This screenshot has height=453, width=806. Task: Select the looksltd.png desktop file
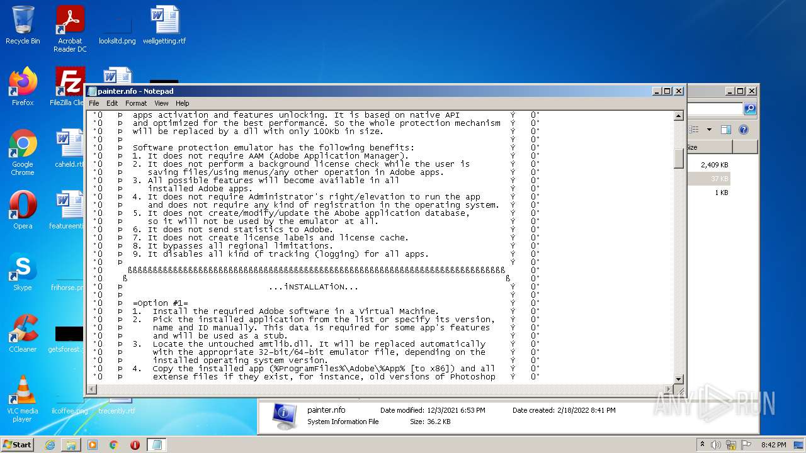tap(117, 25)
